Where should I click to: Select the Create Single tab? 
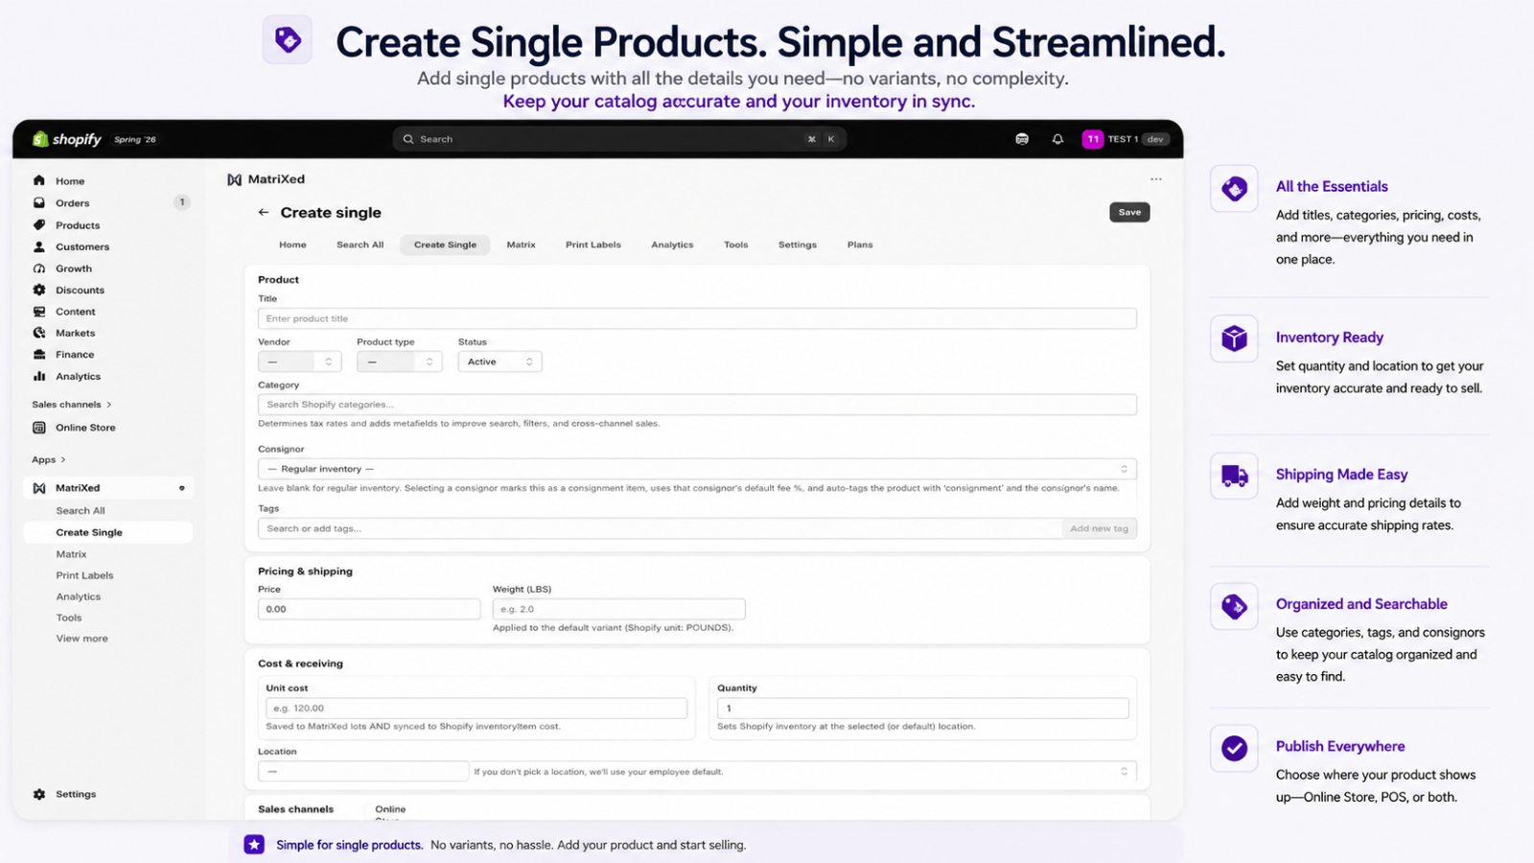[445, 245]
